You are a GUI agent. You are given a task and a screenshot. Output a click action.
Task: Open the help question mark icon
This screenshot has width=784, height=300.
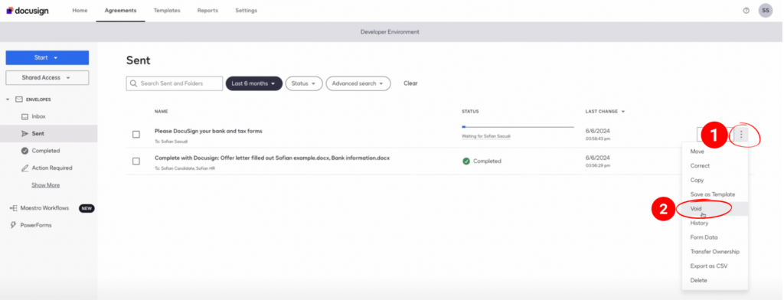[746, 11]
